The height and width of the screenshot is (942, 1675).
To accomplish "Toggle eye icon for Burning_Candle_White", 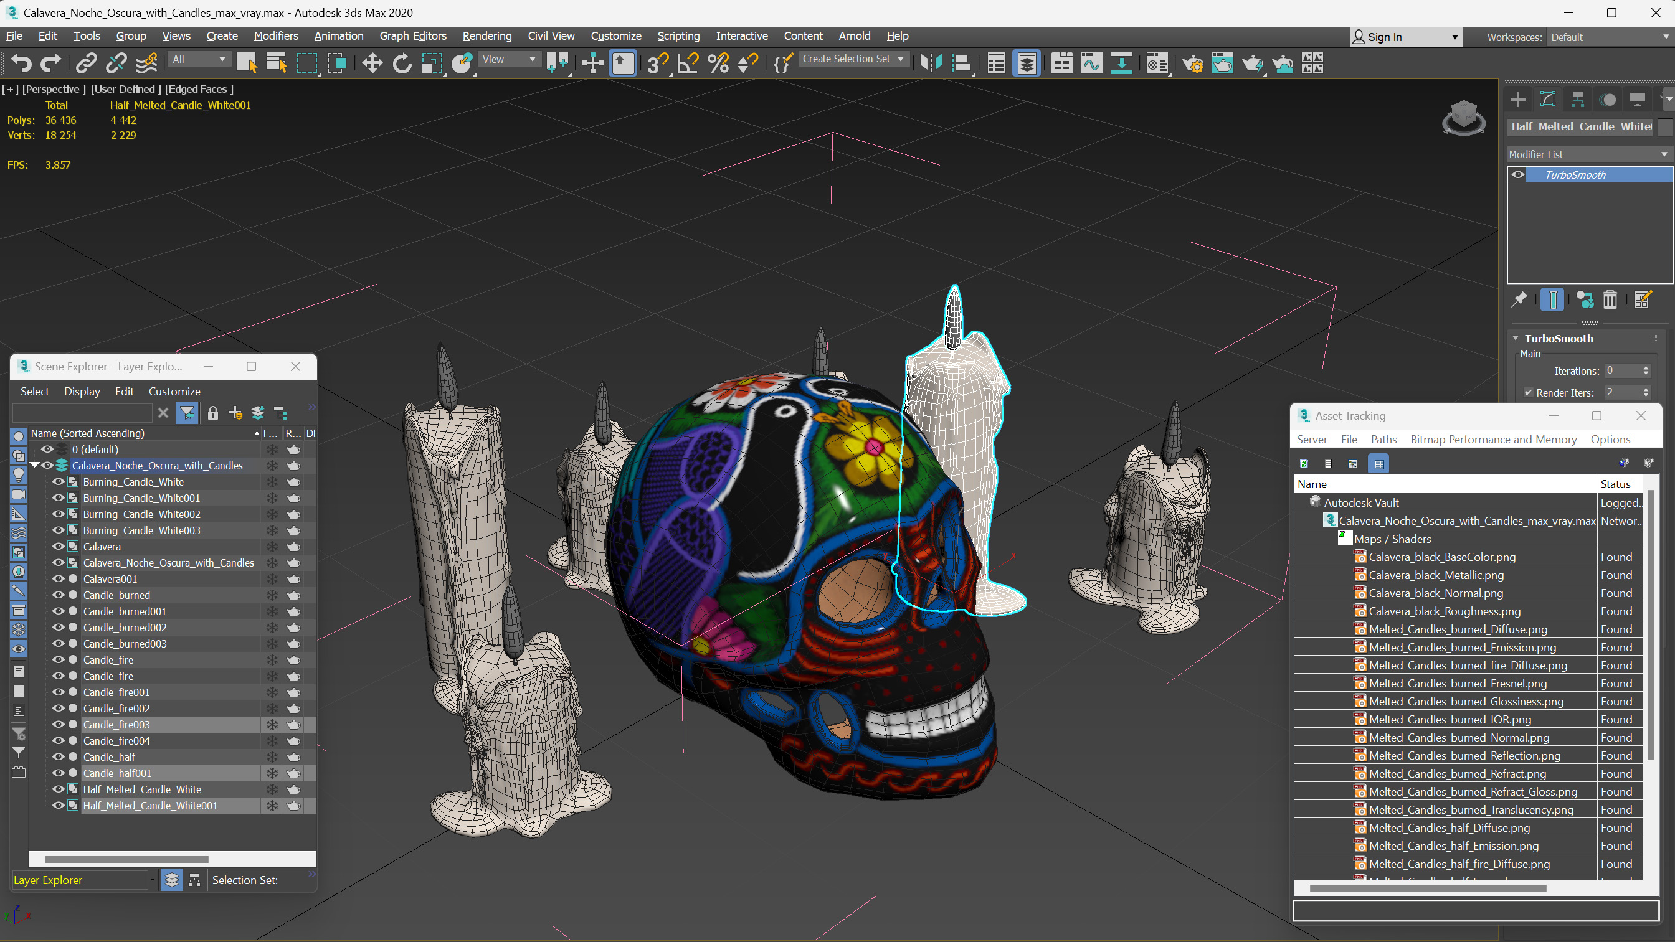I will point(58,482).
